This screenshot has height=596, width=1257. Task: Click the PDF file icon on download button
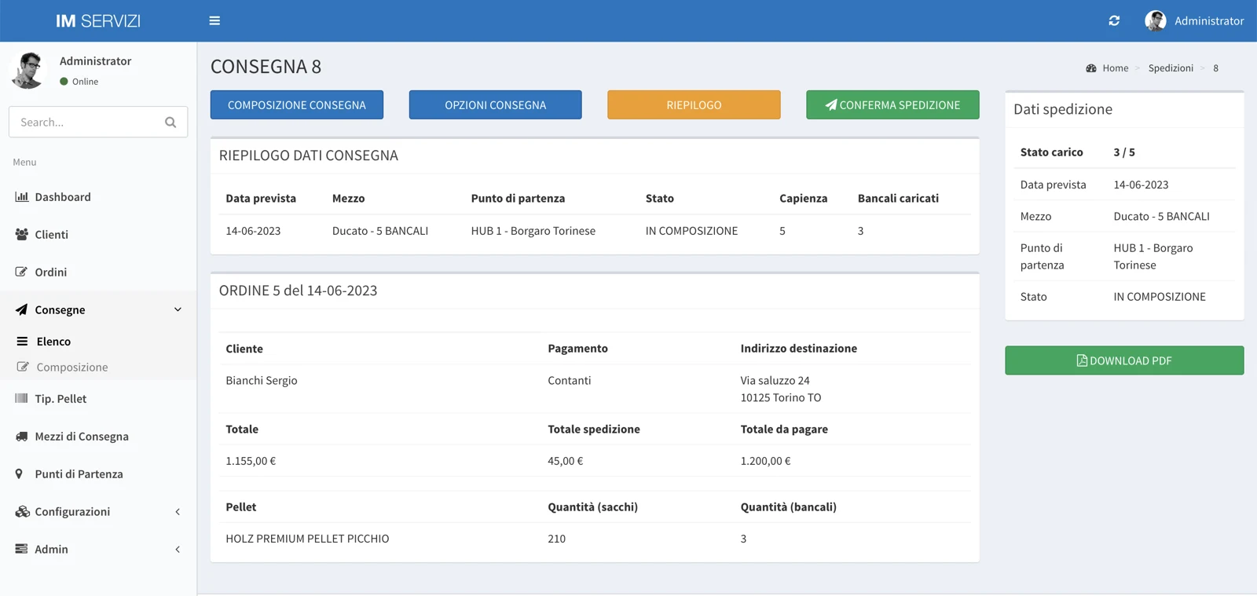(x=1082, y=360)
